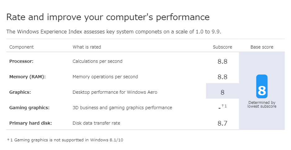Click the Gaming graphics not supported footnote
The width and height of the screenshot is (291, 150).
pyautogui.click(x=65, y=140)
